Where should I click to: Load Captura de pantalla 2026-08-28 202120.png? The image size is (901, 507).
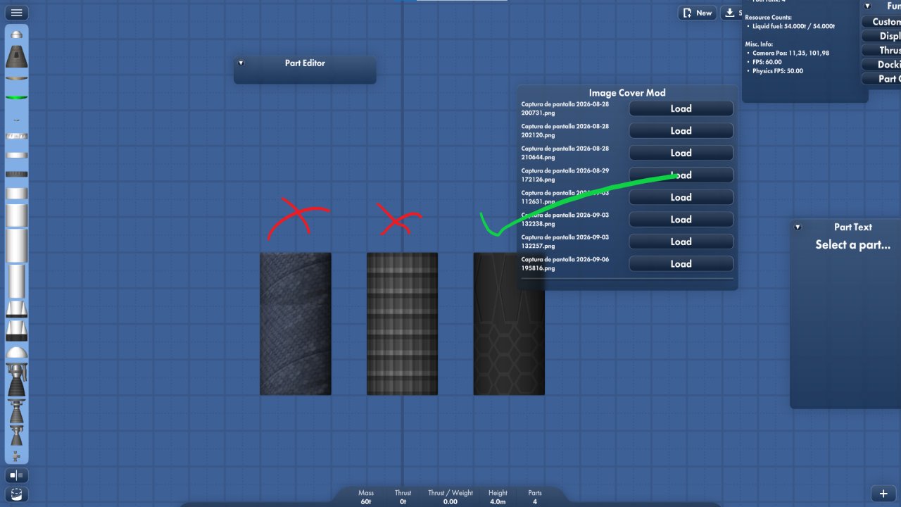681,131
